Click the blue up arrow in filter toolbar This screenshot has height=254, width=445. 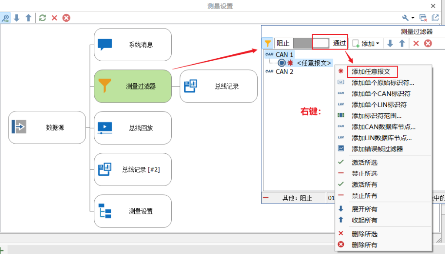(402, 43)
